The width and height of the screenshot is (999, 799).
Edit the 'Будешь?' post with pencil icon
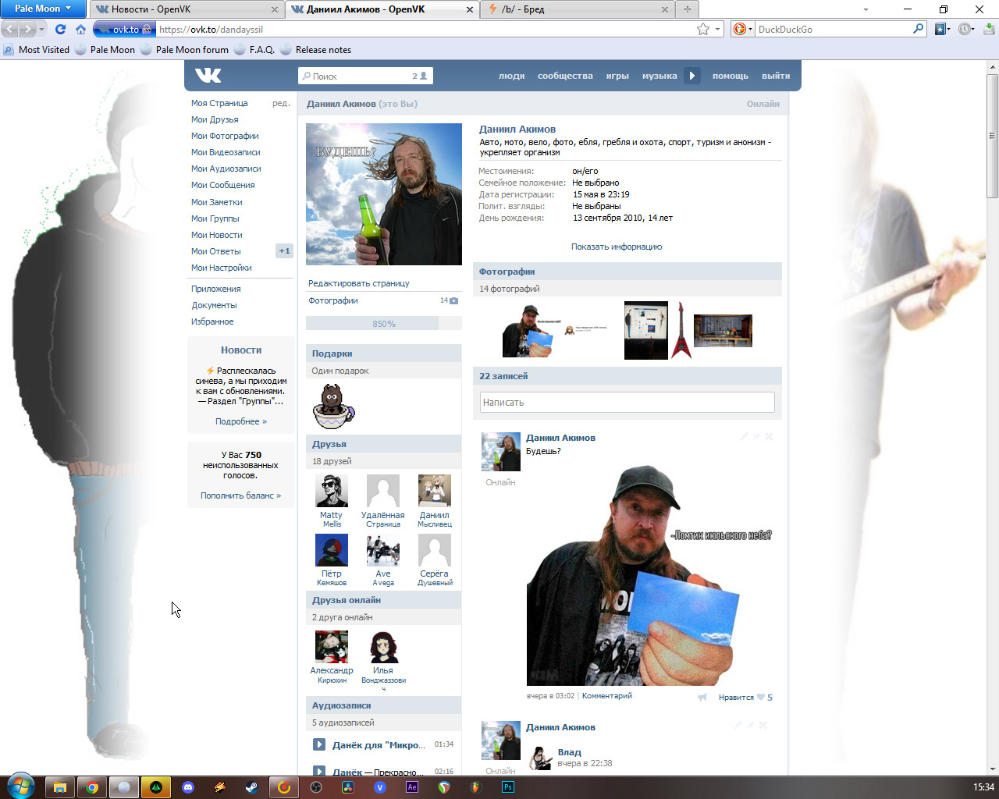[x=744, y=437]
